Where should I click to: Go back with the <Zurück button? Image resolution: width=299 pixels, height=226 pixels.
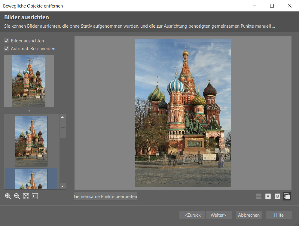192,215
